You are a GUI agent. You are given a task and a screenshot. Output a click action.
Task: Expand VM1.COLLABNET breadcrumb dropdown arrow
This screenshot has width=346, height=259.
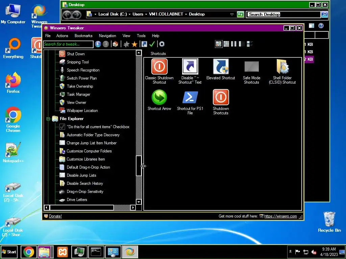(x=186, y=14)
